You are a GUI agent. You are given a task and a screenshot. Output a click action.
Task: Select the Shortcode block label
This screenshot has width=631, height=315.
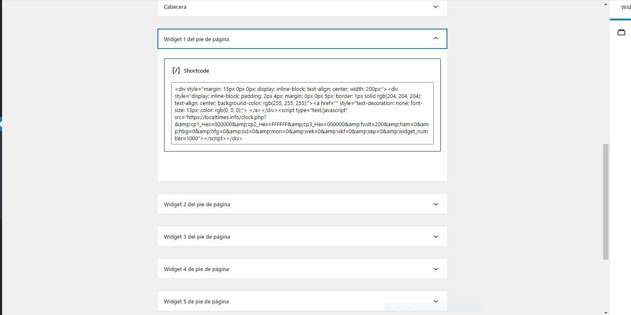click(196, 71)
